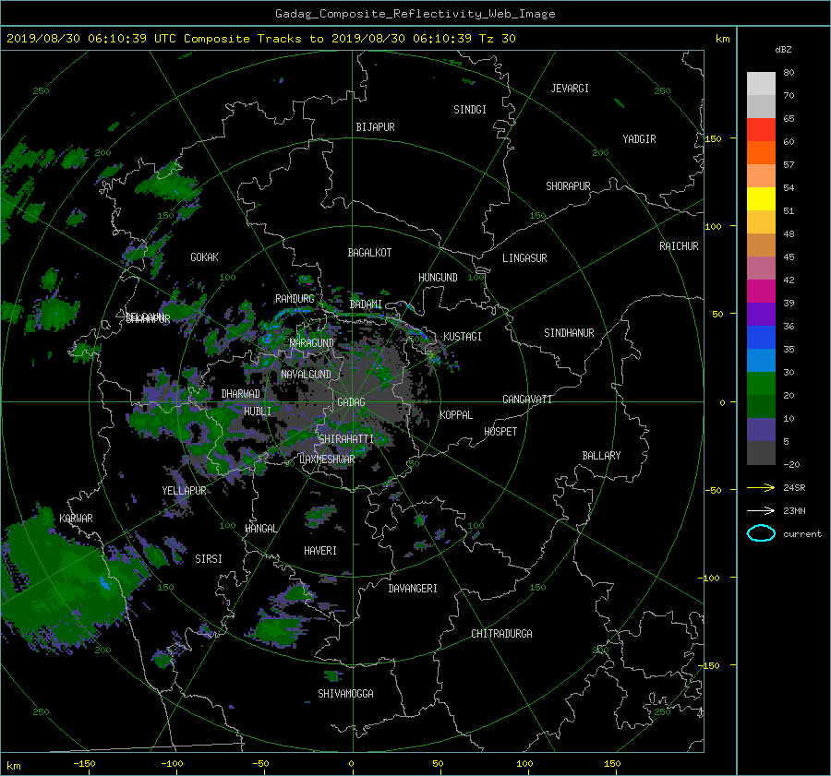Select the SHIVAMOGGA label
831x776 pixels.
pos(345,694)
